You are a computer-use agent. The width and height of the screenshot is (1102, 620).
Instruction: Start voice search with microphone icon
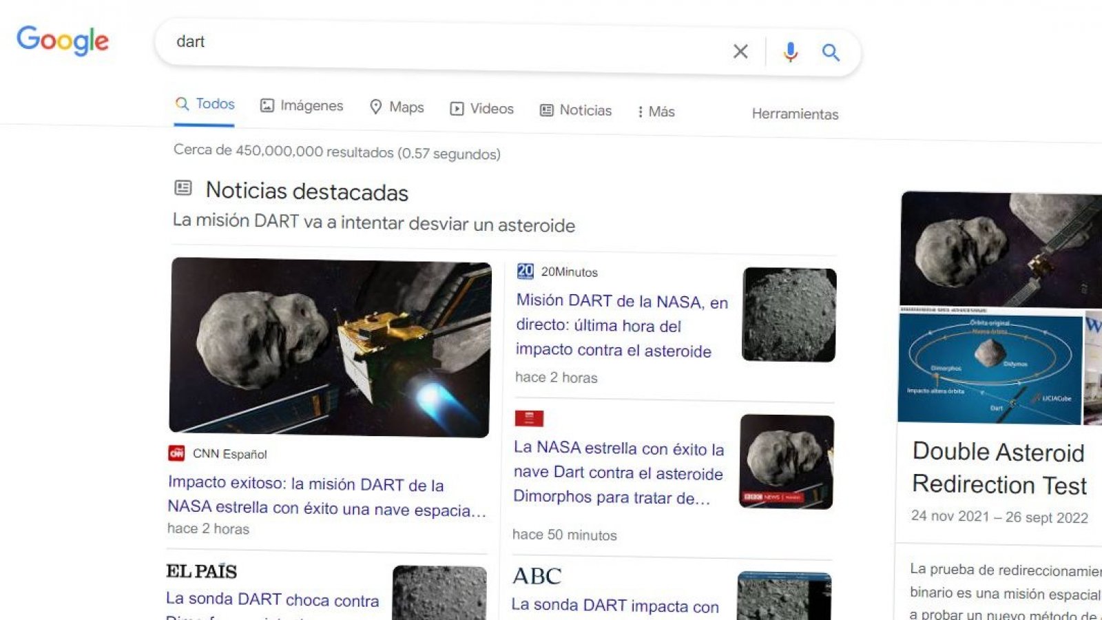click(x=791, y=52)
